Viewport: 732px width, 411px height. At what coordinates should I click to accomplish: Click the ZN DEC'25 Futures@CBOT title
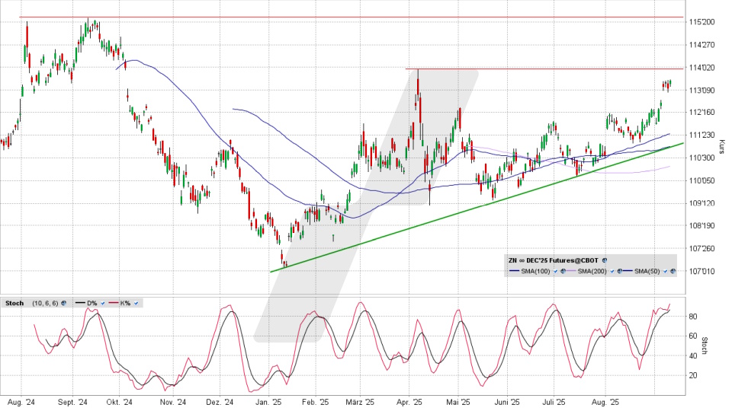click(x=554, y=260)
